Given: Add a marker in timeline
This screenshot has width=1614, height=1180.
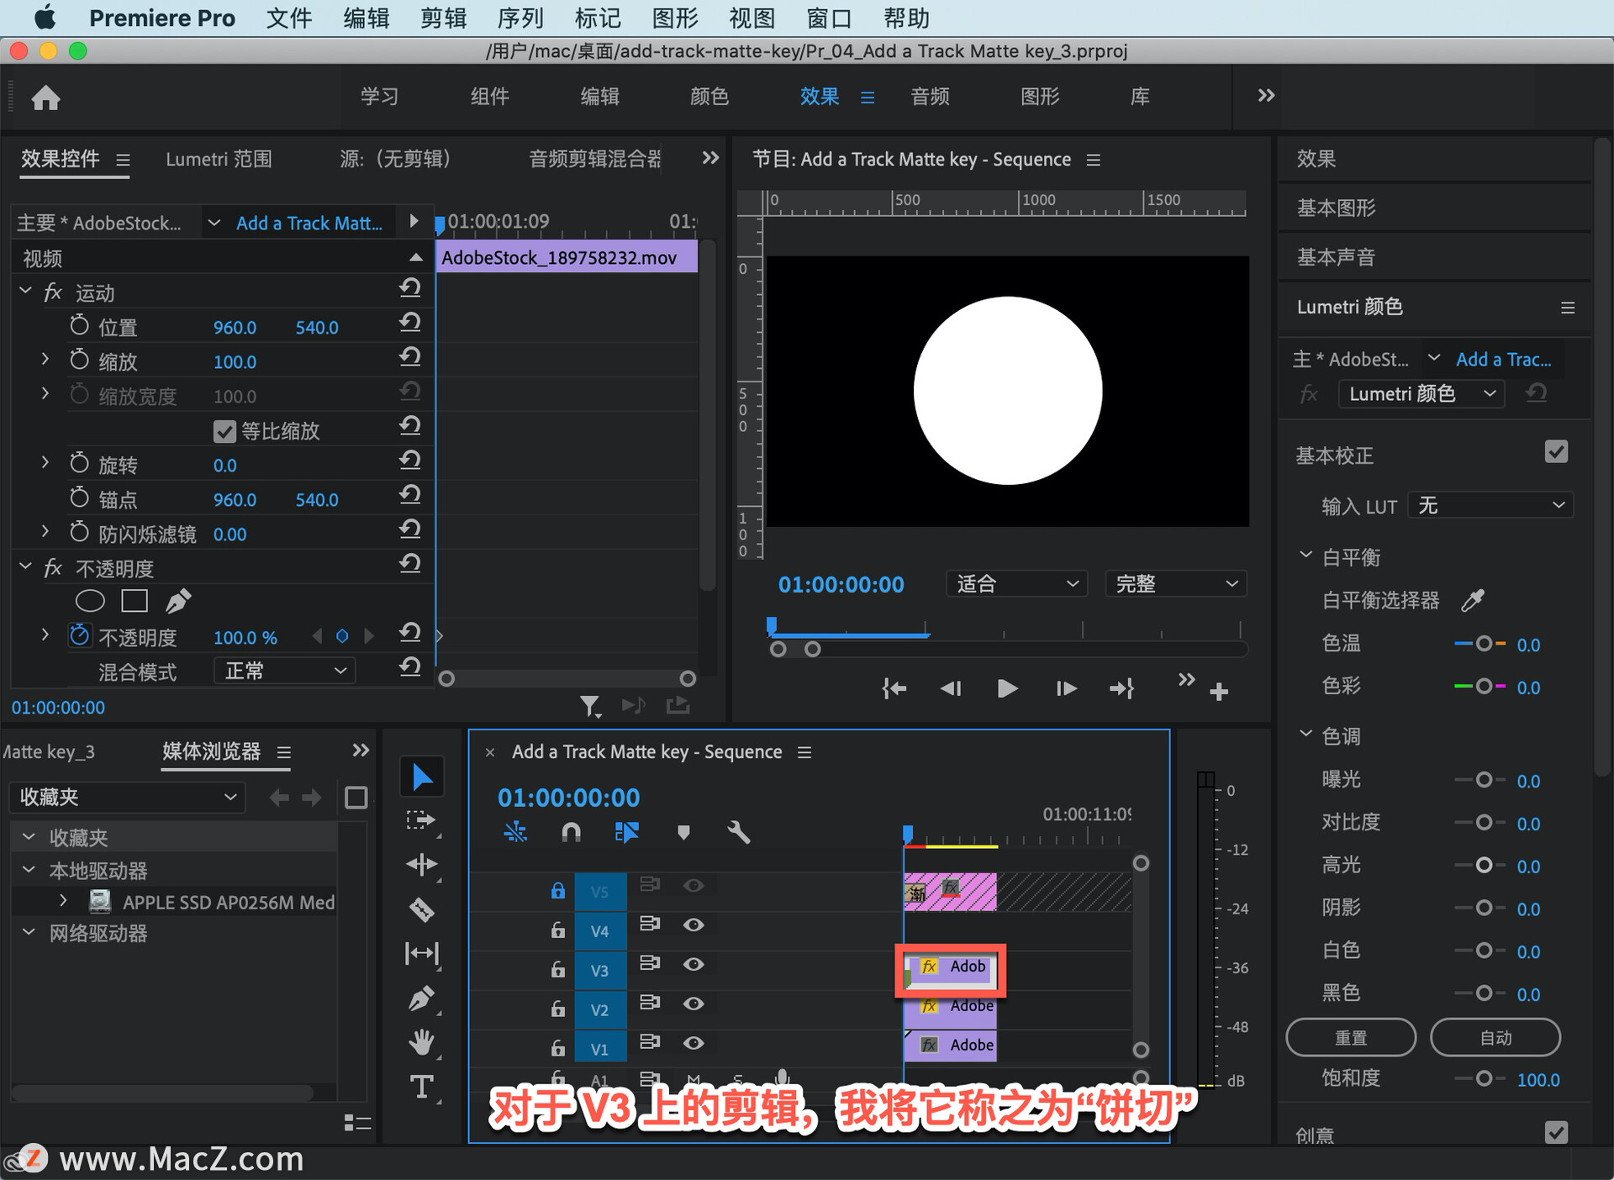Looking at the screenshot, I should pos(683,832).
